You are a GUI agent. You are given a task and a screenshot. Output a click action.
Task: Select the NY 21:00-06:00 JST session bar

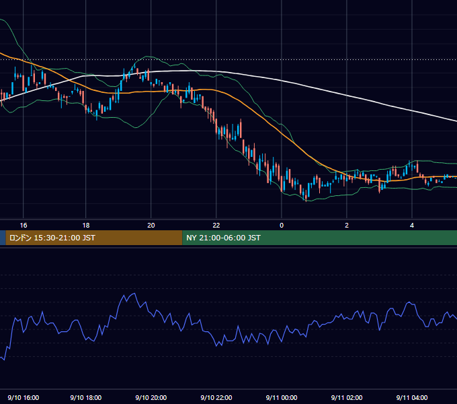click(x=320, y=238)
